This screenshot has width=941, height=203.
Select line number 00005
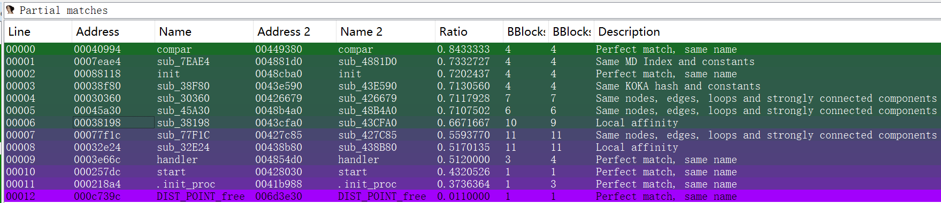coord(21,111)
